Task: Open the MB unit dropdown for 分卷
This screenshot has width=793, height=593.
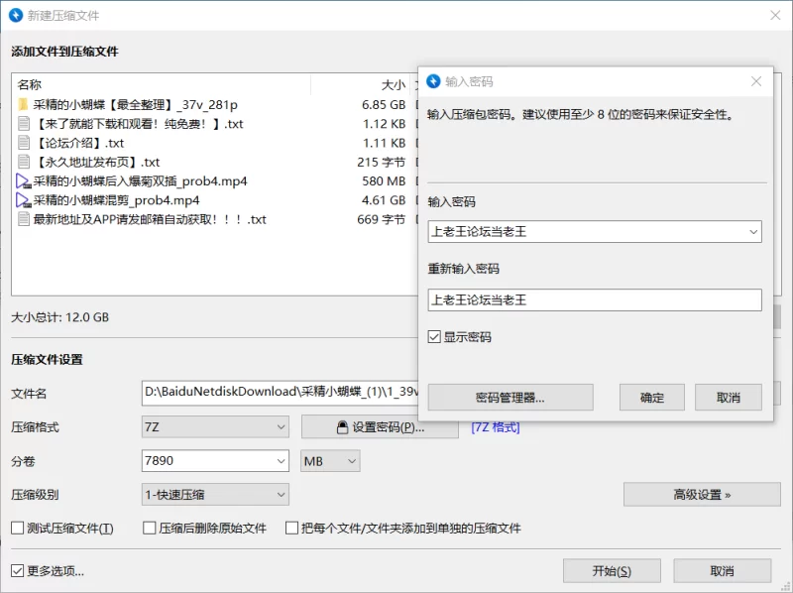Action: click(330, 461)
